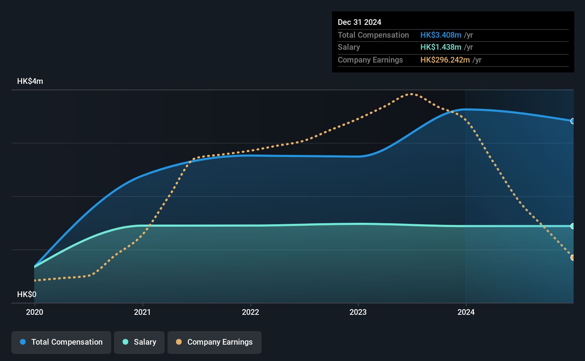This screenshot has height=361, width=585.
Task: Toggle the Total Compensation legend button
Action: click(x=61, y=342)
